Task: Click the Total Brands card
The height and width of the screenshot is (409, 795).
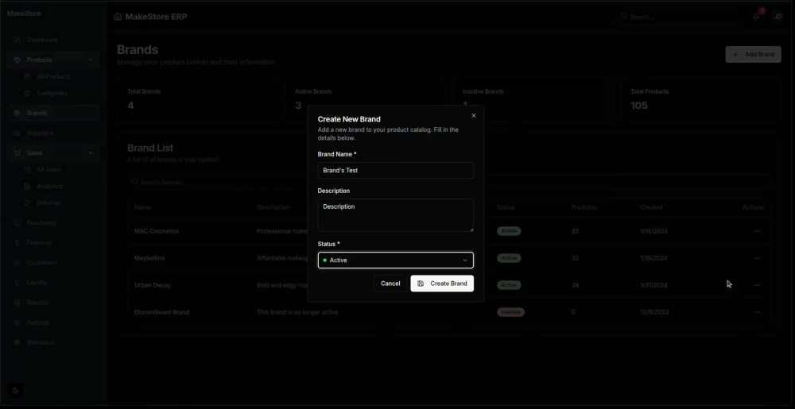Action: tap(197, 100)
